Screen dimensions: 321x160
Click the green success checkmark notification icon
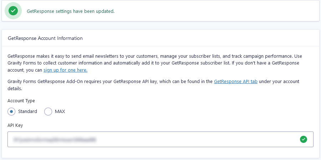click(x=13, y=11)
